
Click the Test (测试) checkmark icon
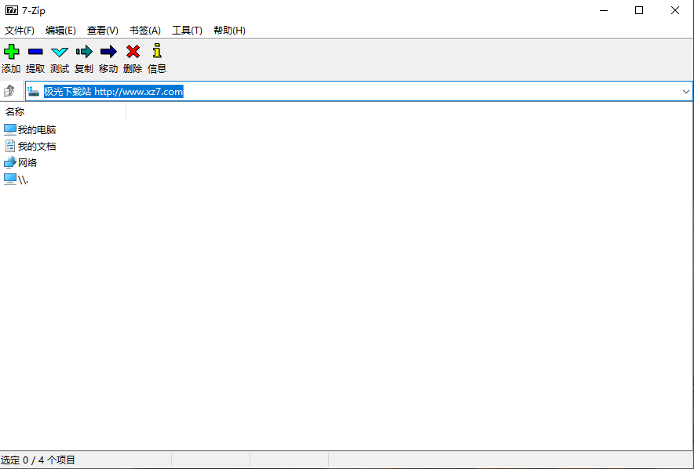[60, 52]
